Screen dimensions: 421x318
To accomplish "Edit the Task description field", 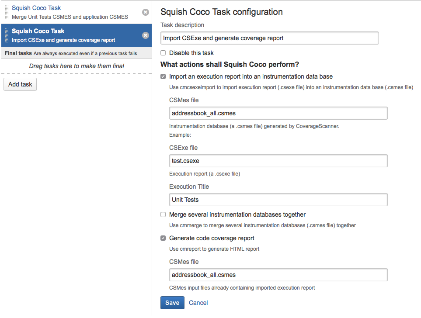I will [x=269, y=38].
